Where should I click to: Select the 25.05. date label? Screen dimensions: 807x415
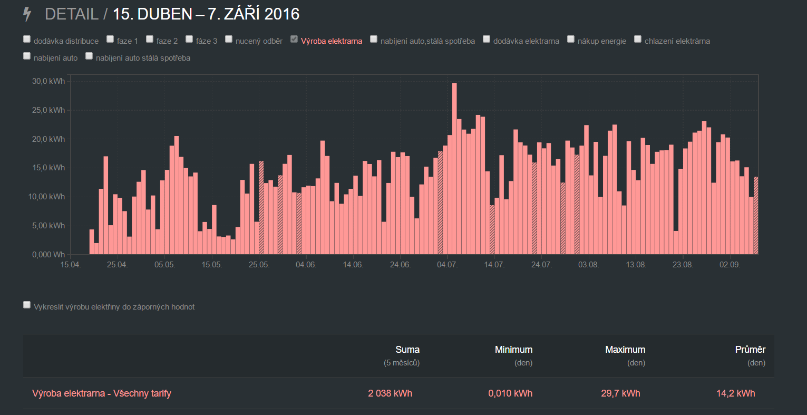[259, 265]
